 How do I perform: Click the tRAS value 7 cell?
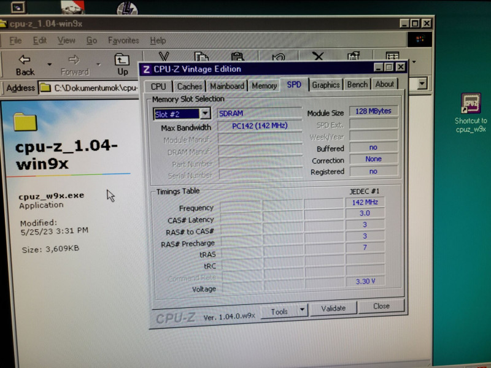[365, 248]
